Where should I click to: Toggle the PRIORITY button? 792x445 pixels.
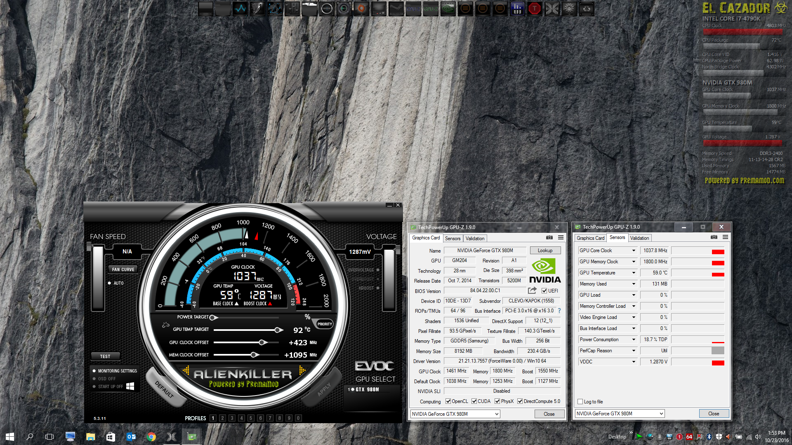click(325, 324)
